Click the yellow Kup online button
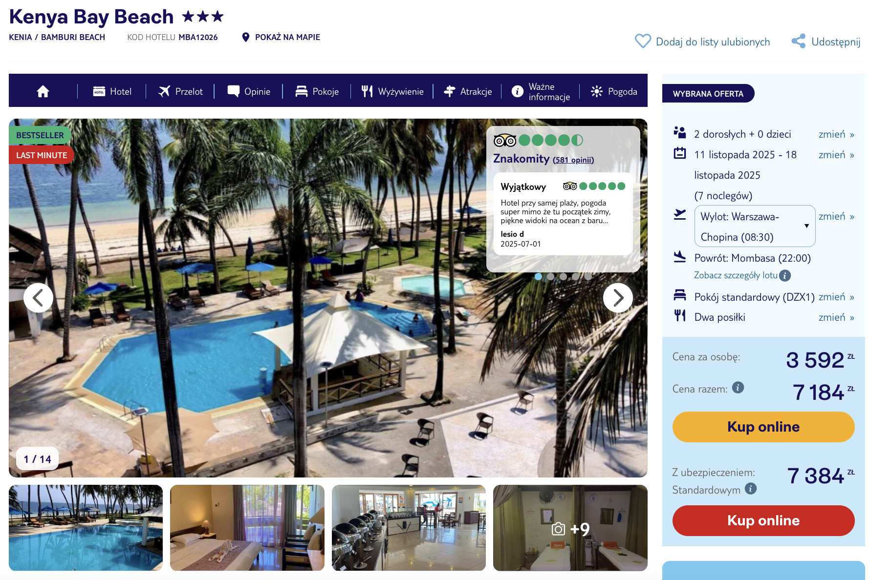 click(x=763, y=427)
